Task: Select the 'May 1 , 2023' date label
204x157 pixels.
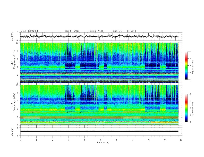Action: click(x=72, y=31)
